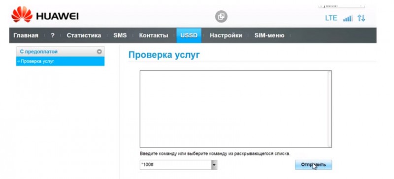Open the language selector at top right
This screenshot has width=394, height=179.
tap(341, 5)
